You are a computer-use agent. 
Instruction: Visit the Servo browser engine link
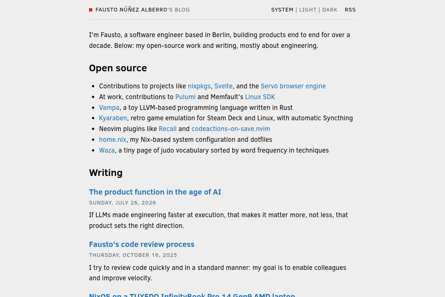click(x=293, y=86)
